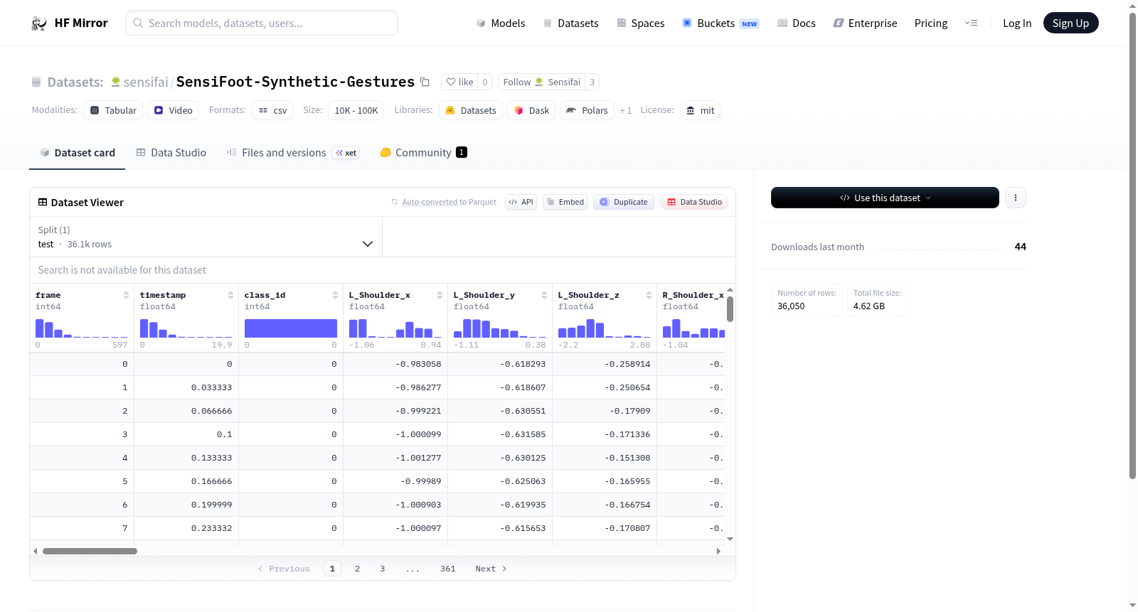
Task: Click the Embed viewer button
Action: (x=565, y=202)
